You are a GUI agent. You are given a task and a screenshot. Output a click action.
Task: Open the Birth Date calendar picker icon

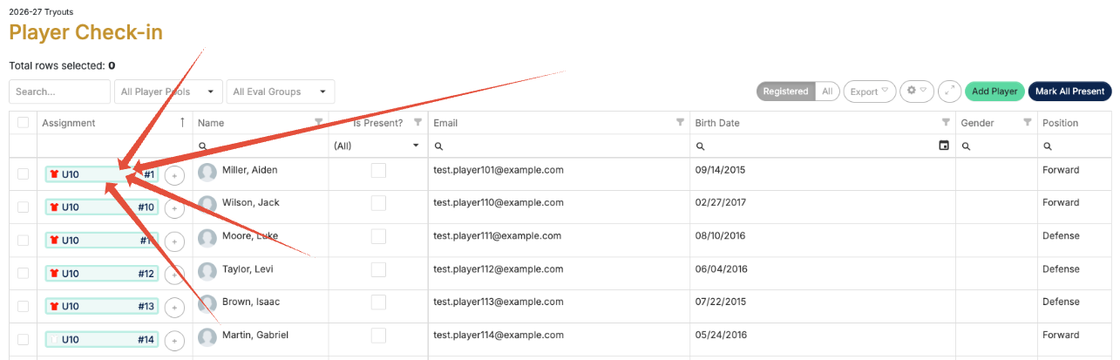click(x=944, y=146)
